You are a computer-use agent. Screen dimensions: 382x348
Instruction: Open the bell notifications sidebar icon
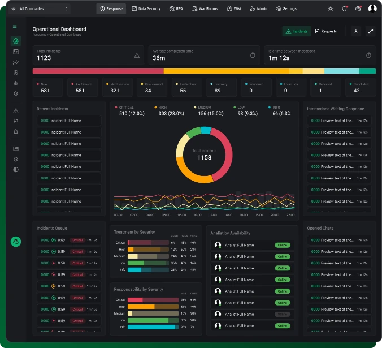pos(16,132)
